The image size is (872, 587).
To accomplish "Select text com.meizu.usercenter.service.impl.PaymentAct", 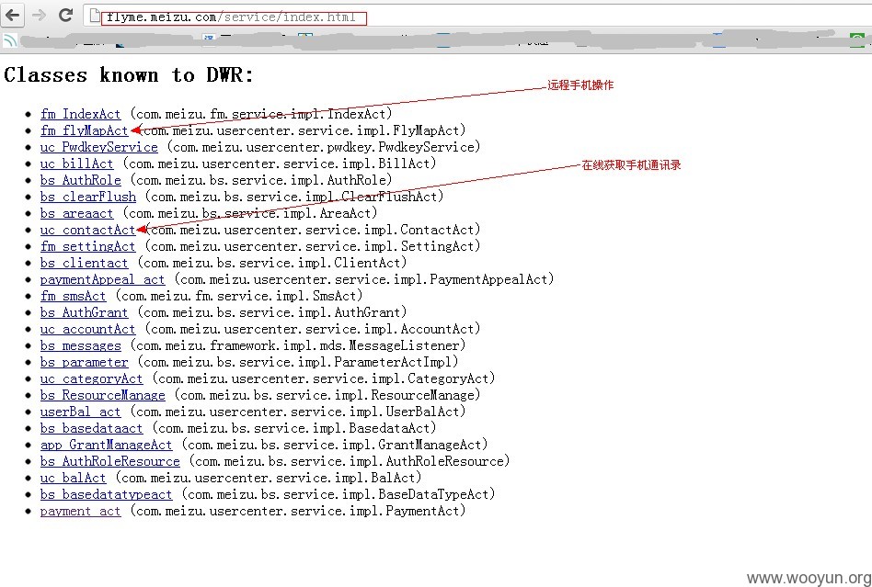I will point(297,511).
